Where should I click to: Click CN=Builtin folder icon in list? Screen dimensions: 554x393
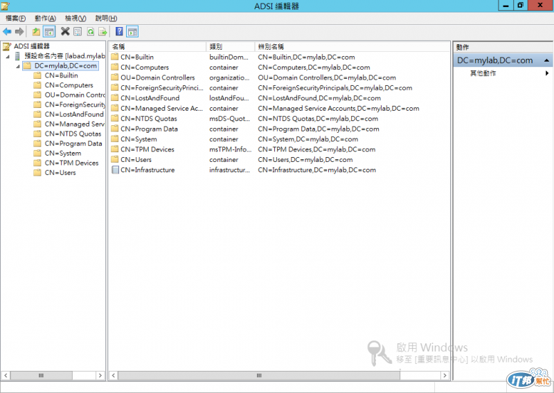(115, 57)
